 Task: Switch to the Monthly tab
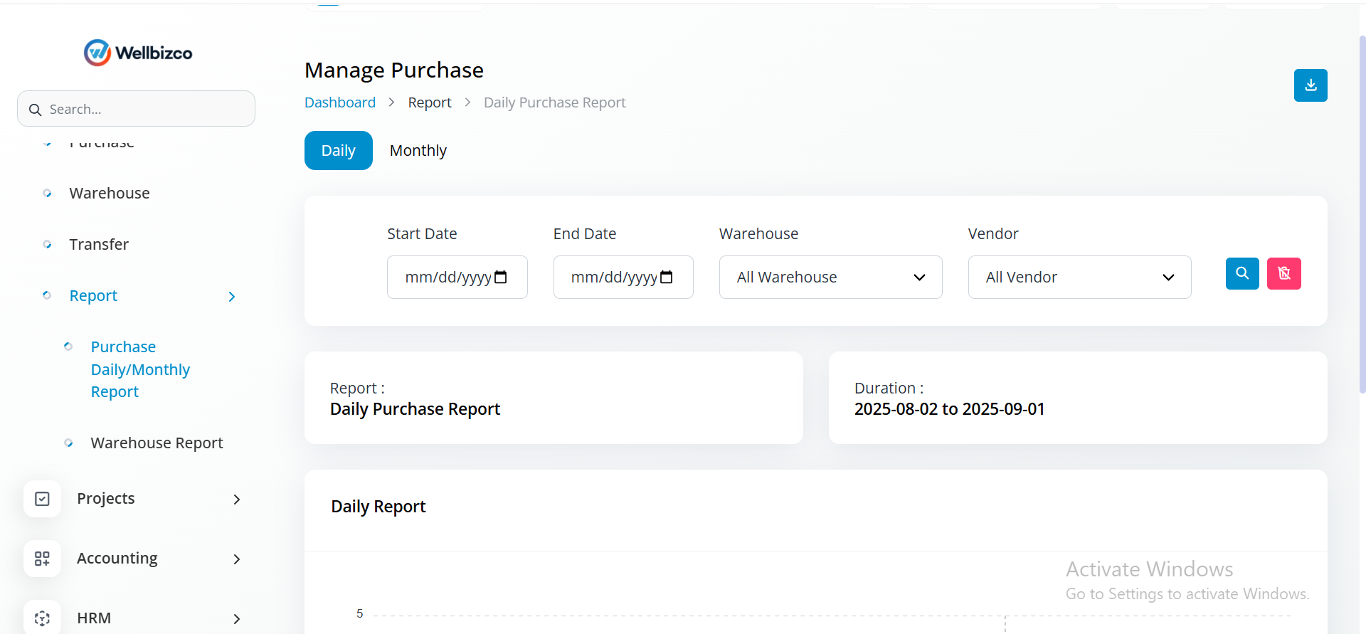418,150
